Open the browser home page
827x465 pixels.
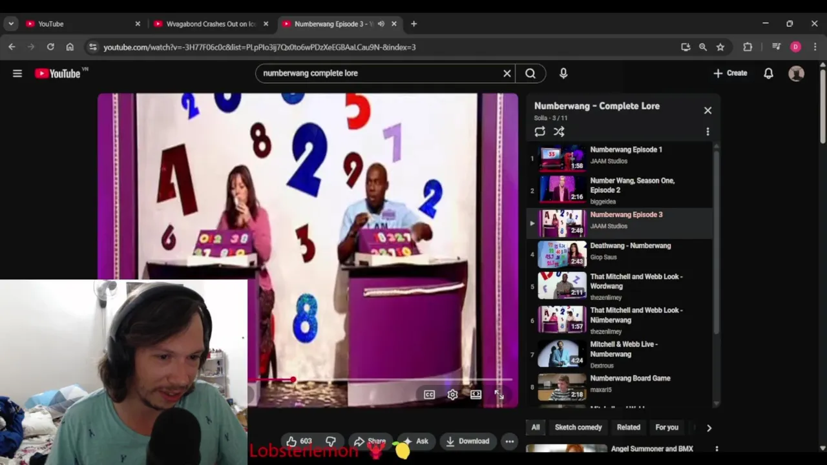pyautogui.click(x=70, y=47)
